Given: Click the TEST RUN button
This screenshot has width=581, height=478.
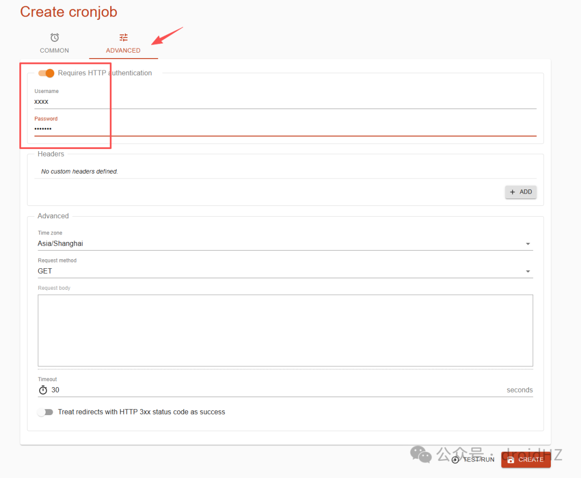Looking at the screenshot, I should coord(473,460).
